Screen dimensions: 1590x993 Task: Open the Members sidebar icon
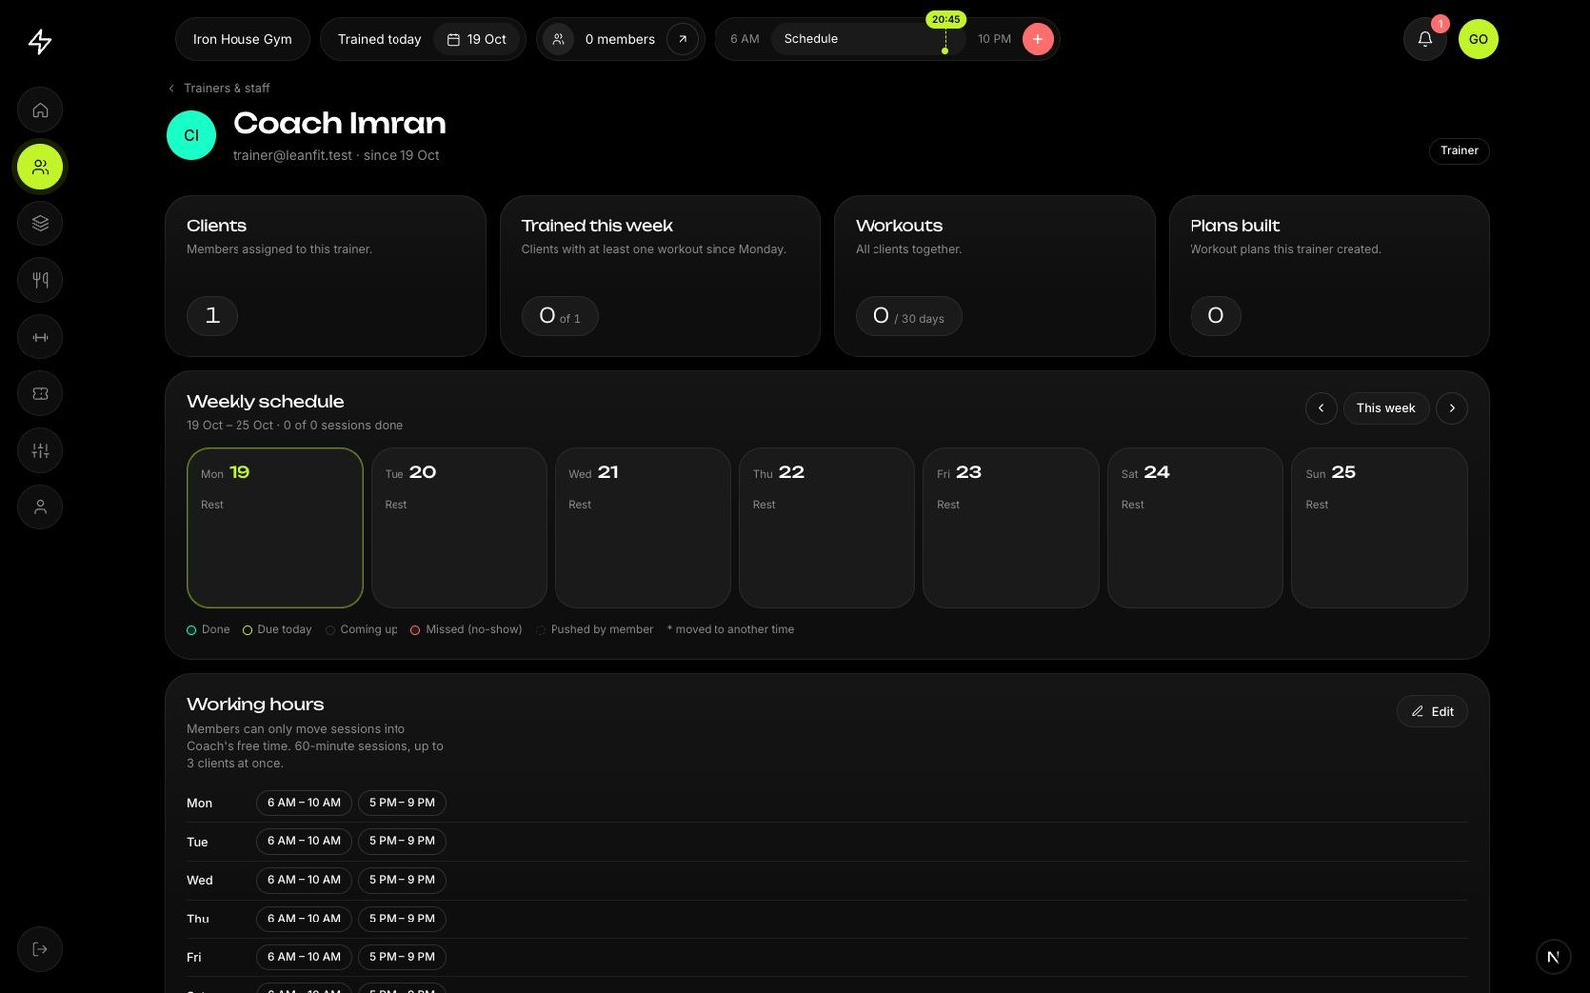coord(40,167)
